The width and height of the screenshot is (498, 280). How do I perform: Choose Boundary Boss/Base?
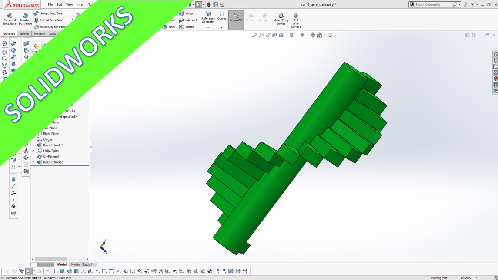[50, 27]
